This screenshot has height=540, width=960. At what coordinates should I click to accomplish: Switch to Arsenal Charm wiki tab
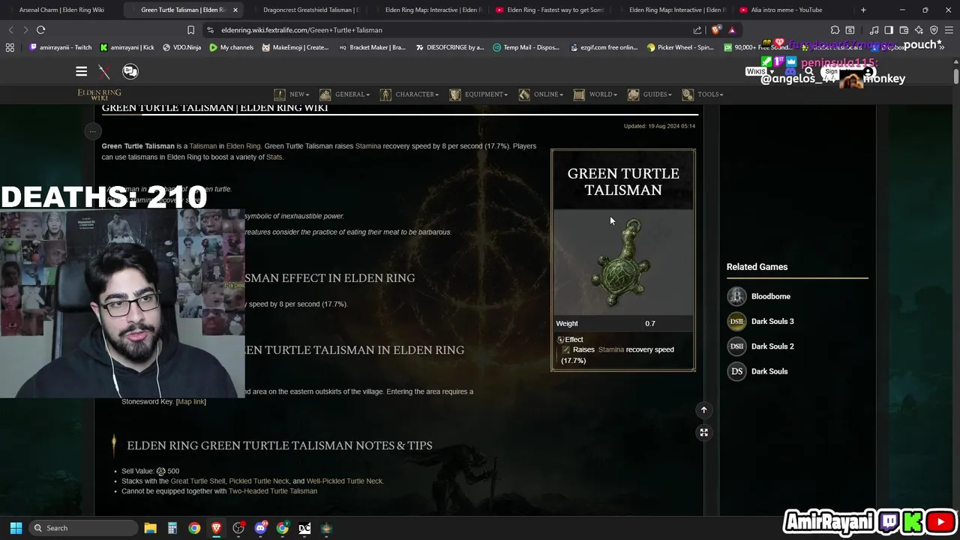tap(61, 10)
